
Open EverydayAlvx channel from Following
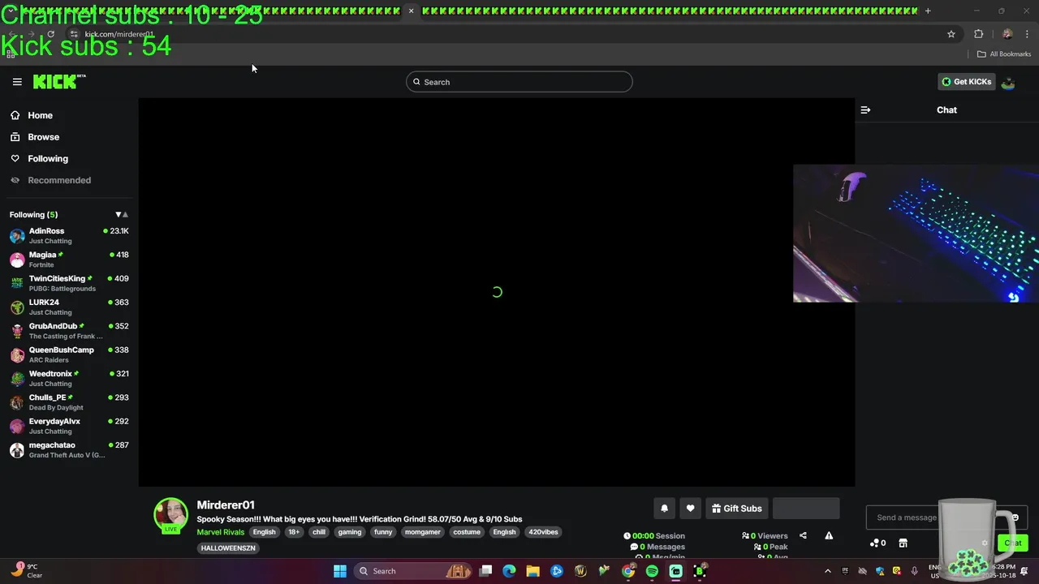(69, 426)
